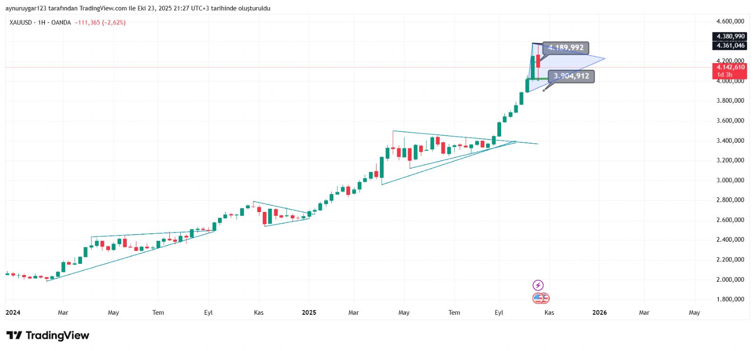This screenshot has height=351, width=755.
Task: Click the OANDA broker label
Action: [x=61, y=23]
